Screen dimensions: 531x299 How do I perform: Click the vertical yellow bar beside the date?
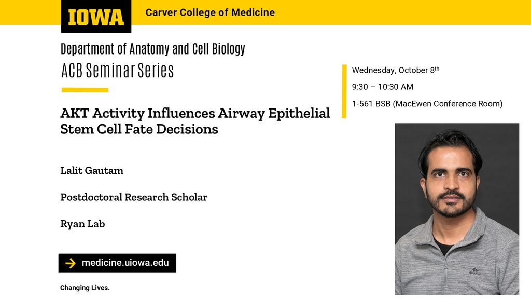point(344,91)
